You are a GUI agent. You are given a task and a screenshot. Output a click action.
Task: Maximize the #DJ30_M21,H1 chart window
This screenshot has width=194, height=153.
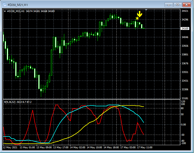177,5
